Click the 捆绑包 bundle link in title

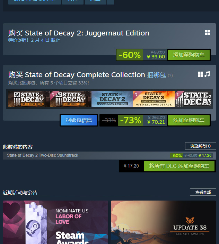click(x=156, y=75)
